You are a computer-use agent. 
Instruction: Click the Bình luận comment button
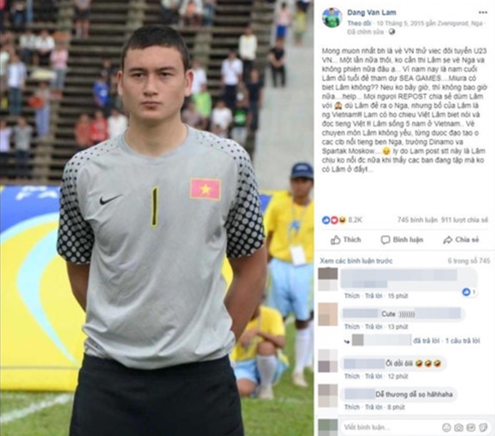[402, 240]
